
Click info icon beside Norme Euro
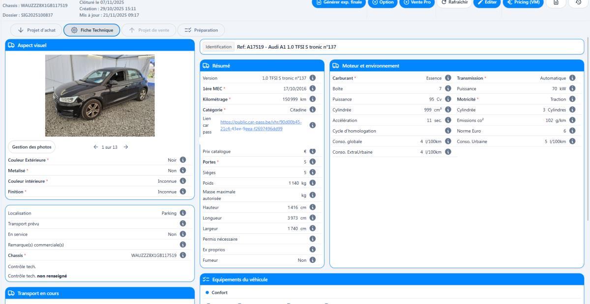pos(572,131)
